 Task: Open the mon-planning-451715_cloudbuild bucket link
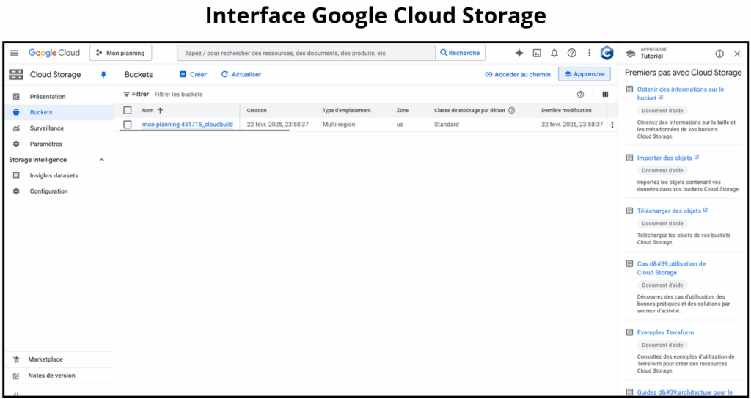click(x=187, y=125)
